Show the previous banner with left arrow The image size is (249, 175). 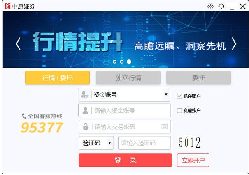pyautogui.click(x=18, y=44)
